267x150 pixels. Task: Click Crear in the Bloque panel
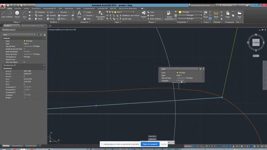coord(151,12)
